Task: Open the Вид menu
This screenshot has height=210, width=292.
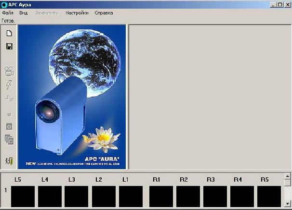Action: tap(23, 13)
